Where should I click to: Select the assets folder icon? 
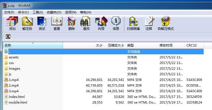[6, 57]
